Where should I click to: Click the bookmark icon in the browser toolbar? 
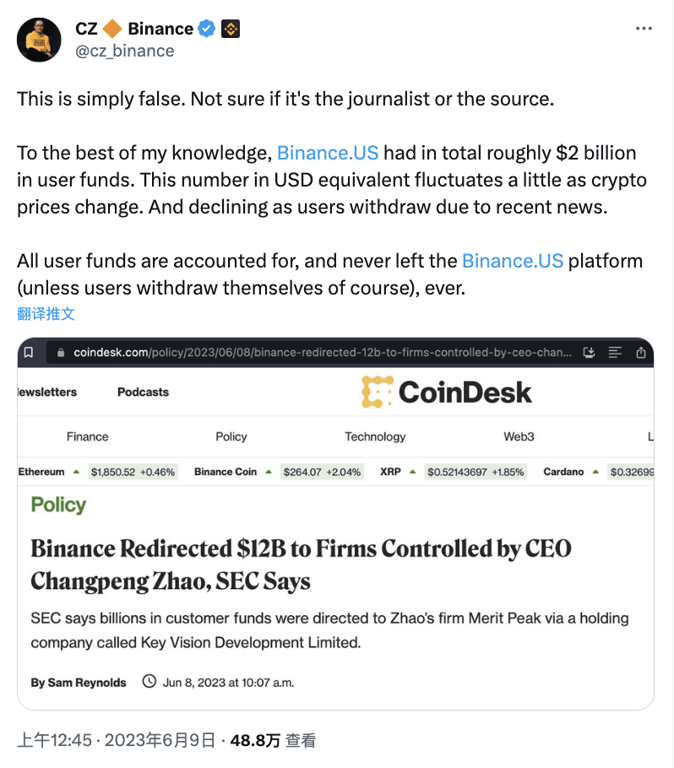coord(28,353)
